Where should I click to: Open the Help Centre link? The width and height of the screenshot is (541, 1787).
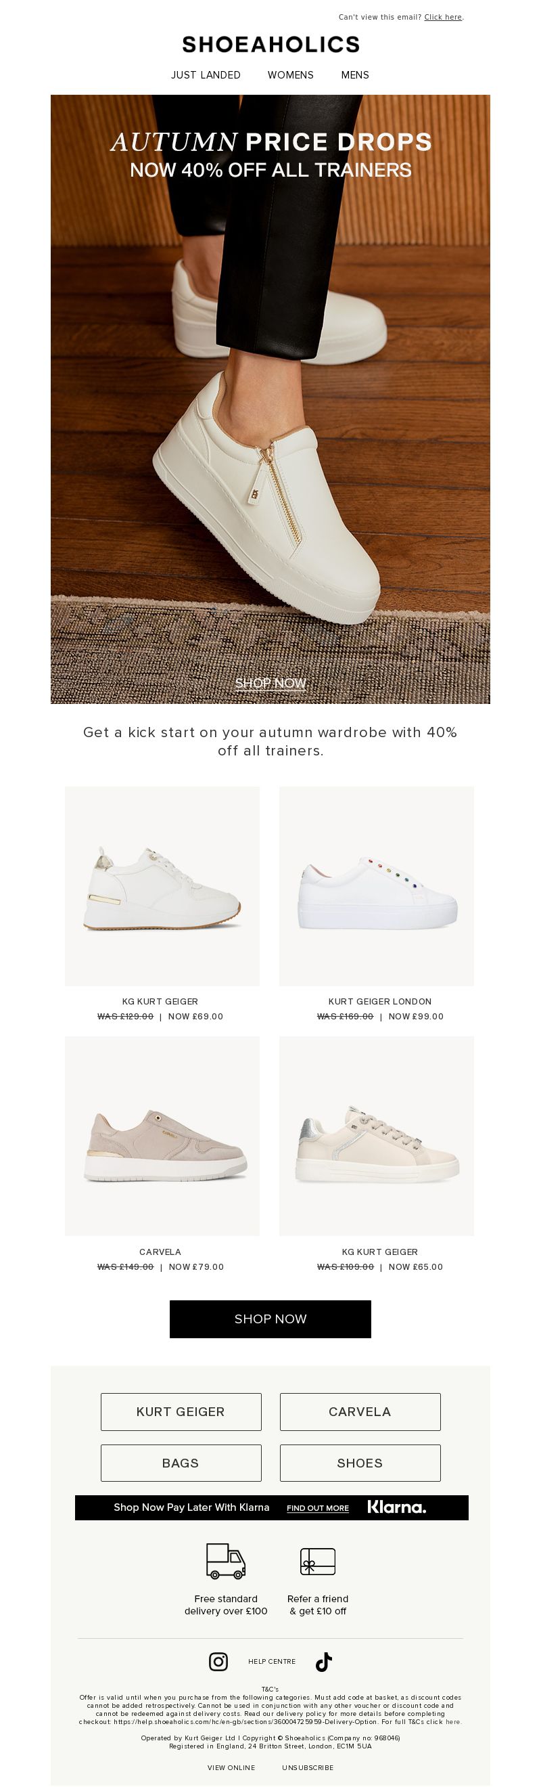tap(272, 1662)
